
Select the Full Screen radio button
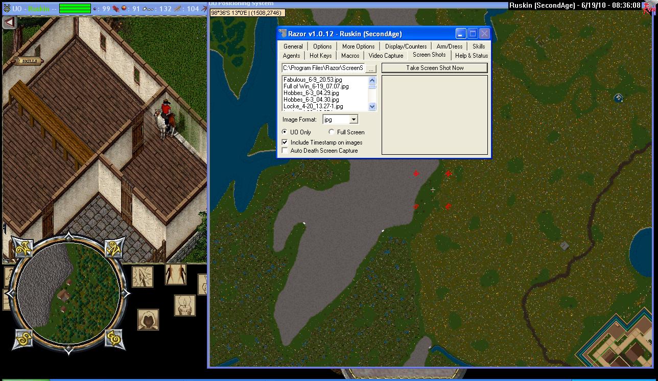pos(332,132)
